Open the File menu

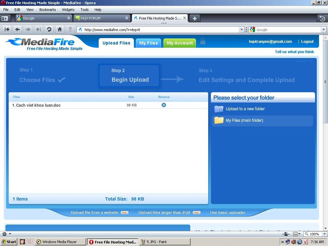click(6, 10)
